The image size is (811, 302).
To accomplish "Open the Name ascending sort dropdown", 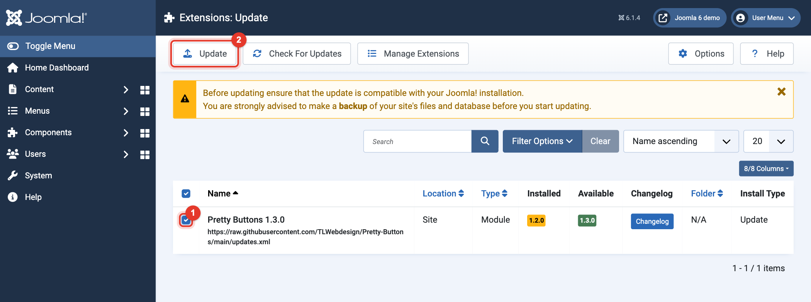I will tap(681, 141).
